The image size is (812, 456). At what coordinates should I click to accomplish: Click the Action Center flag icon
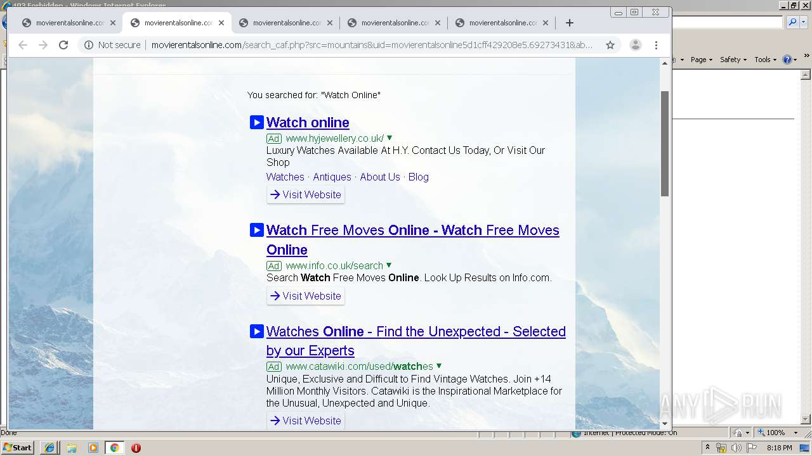click(751, 448)
